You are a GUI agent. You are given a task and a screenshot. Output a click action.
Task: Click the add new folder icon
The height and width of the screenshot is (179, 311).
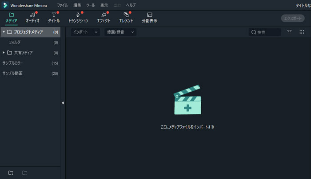pos(11,173)
